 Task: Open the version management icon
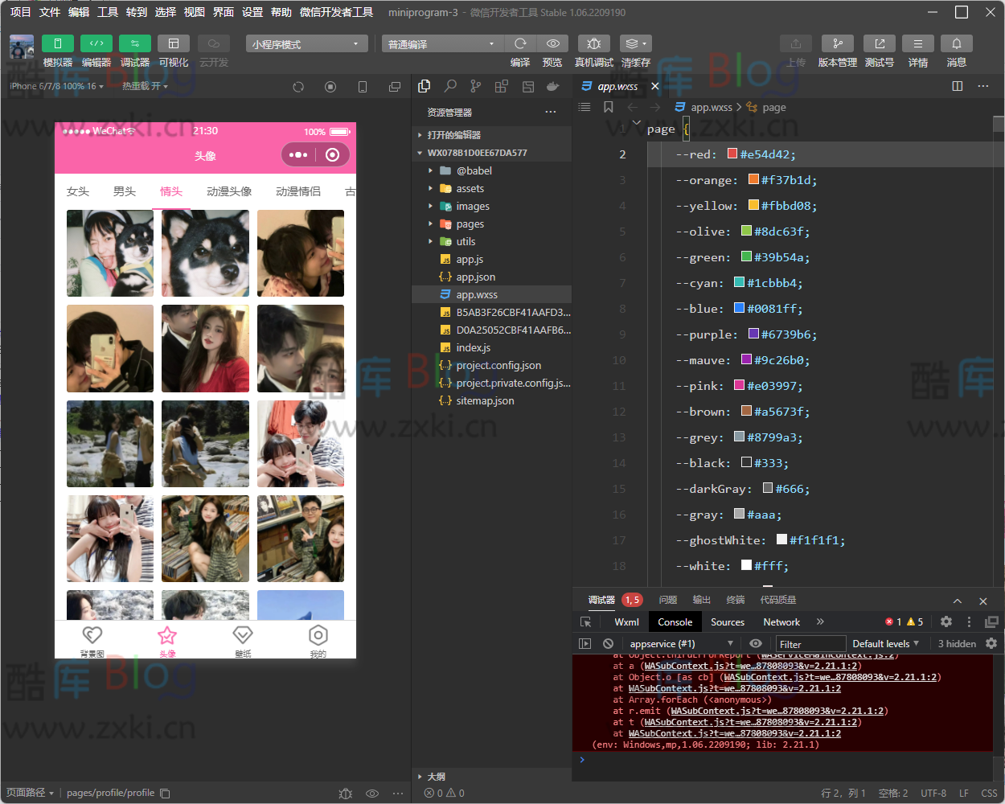837,43
